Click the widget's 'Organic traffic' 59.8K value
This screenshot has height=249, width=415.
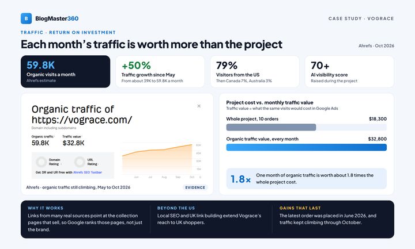point(40,143)
